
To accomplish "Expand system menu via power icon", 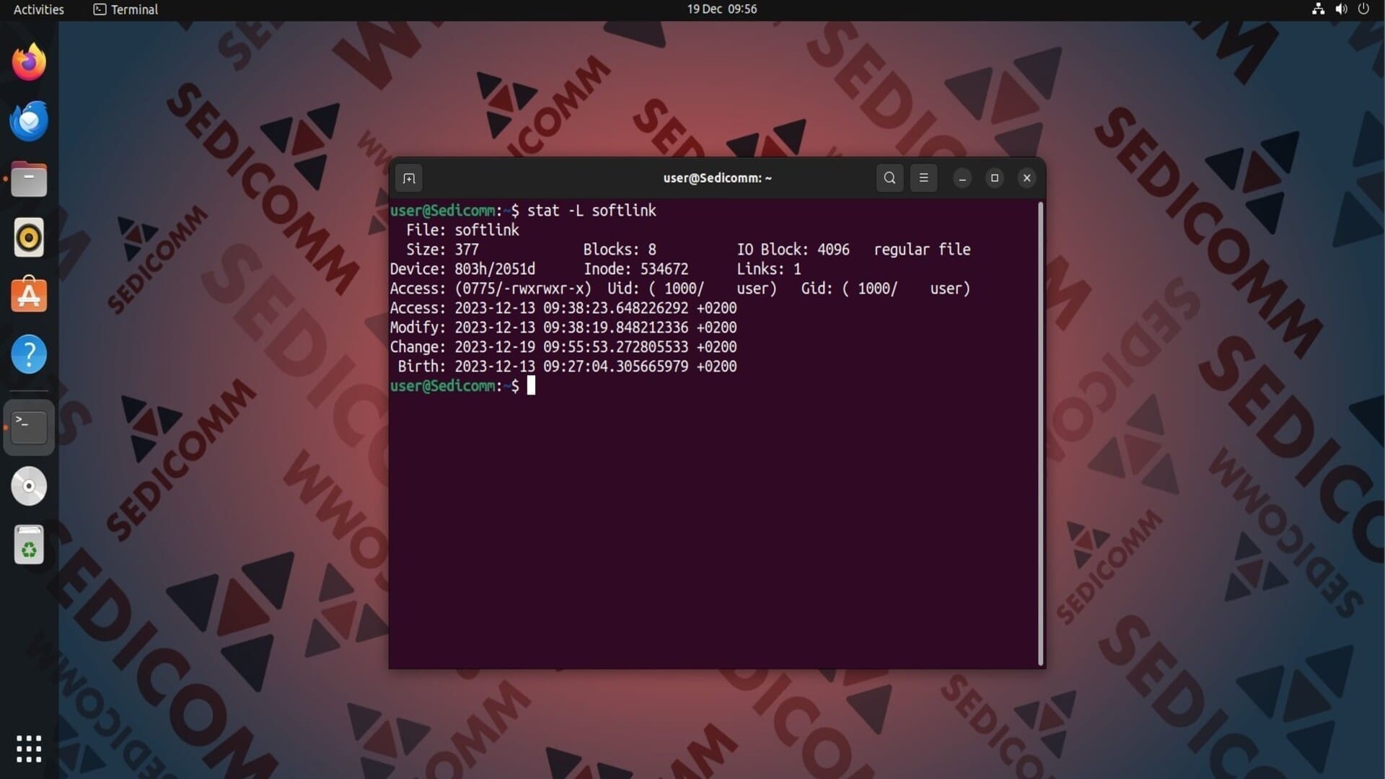I will (x=1363, y=9).
